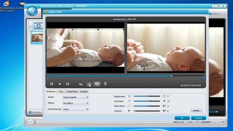Click the low saturation square icon
Screen dimensions: 233x131
[129, 106]
